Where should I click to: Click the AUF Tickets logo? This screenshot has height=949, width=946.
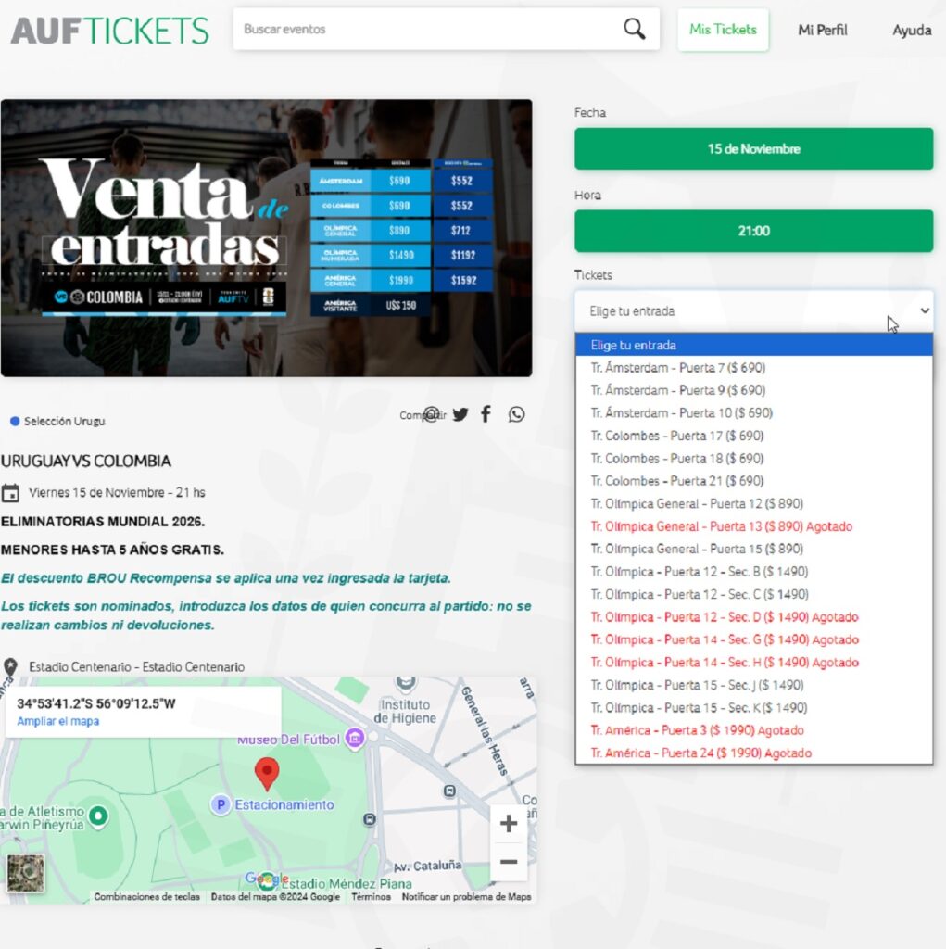coord(109,31)
